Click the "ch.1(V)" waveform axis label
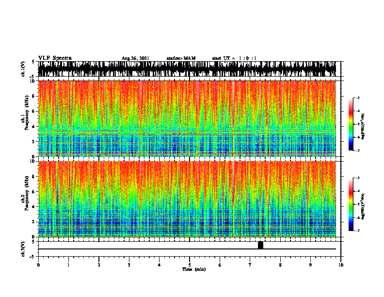This screenshot has height=297, width=384. [x=23, y=69]
